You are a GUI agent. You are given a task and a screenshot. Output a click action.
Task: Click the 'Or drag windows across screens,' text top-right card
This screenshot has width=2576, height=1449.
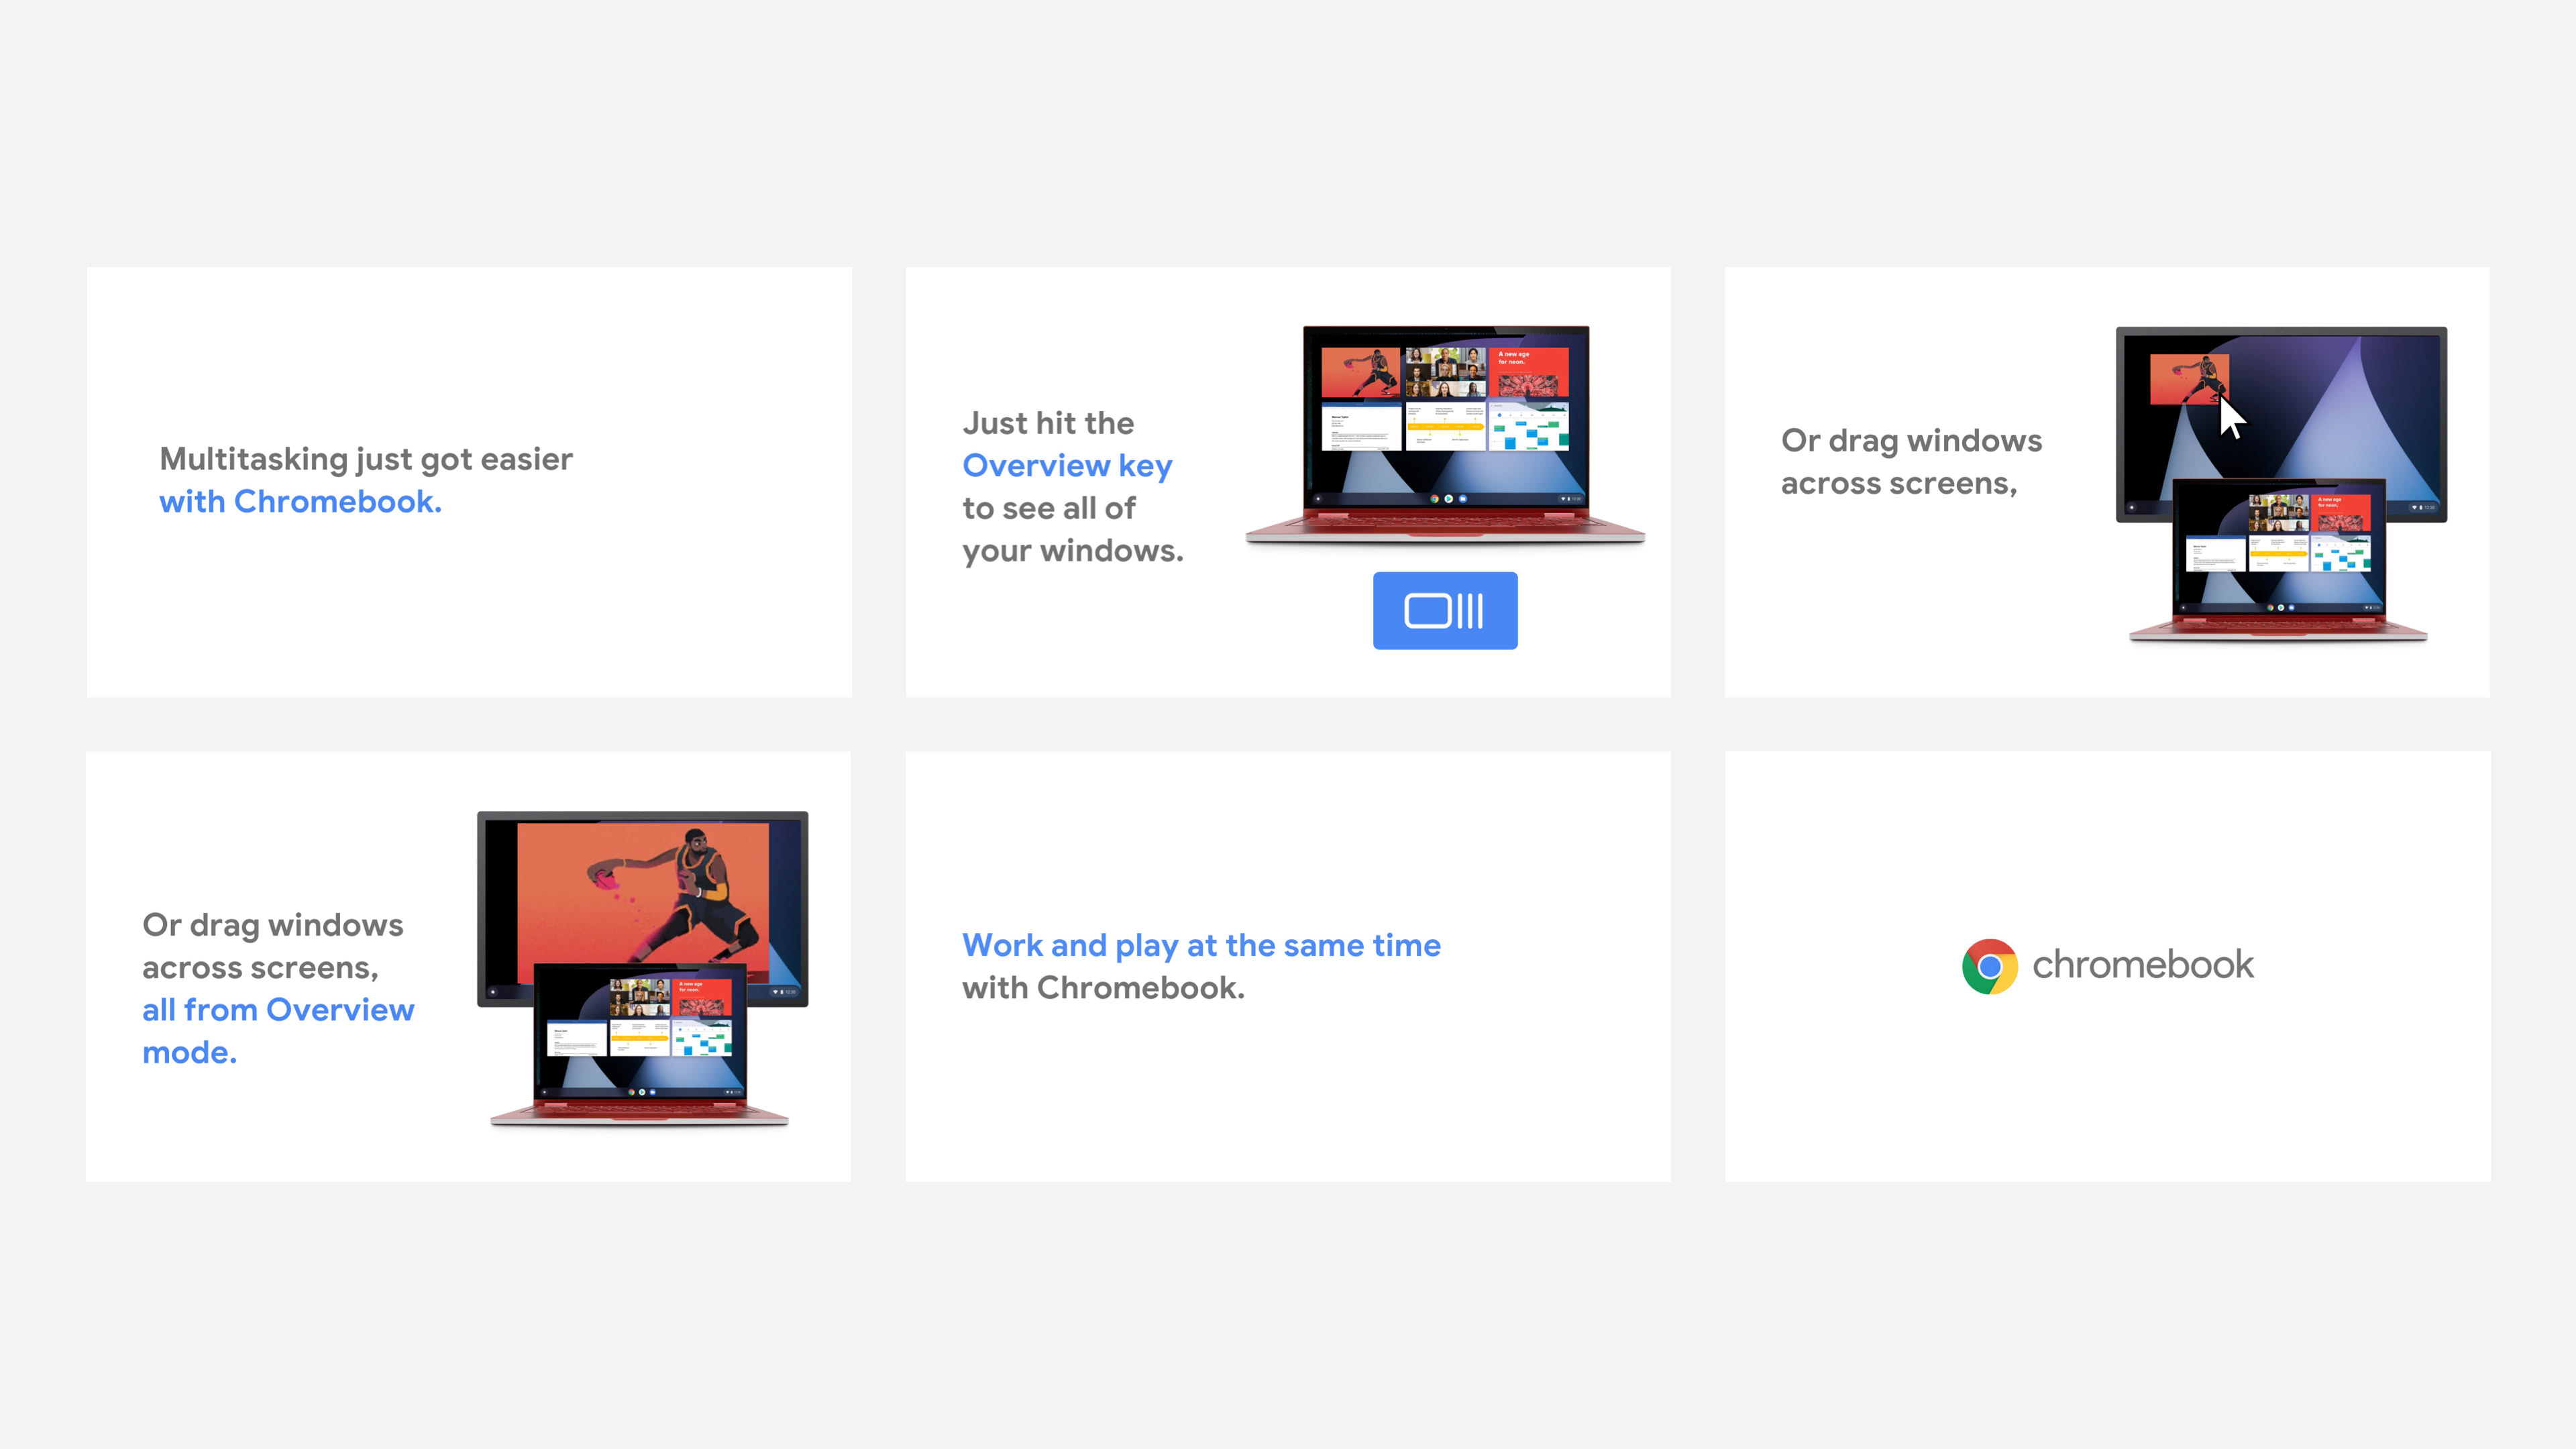click(1911, 462)
